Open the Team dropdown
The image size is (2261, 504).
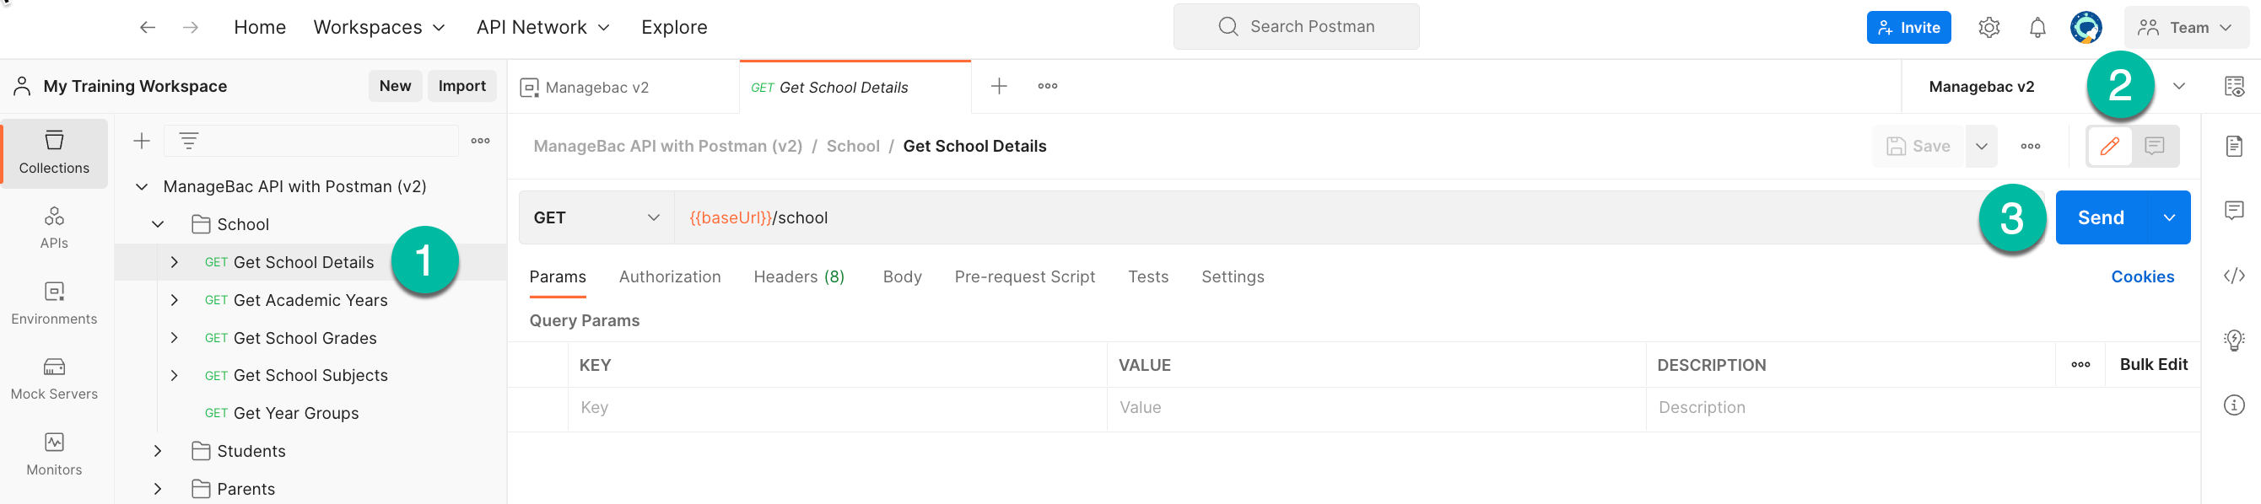[2186, 27]
